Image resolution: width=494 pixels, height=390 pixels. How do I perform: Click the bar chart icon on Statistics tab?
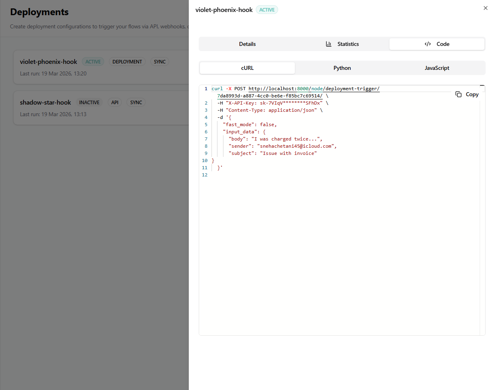328,44
